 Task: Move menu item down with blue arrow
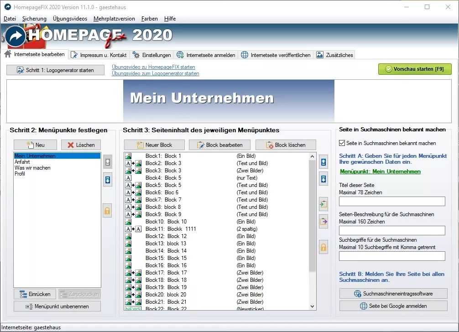tap(107, 180)
